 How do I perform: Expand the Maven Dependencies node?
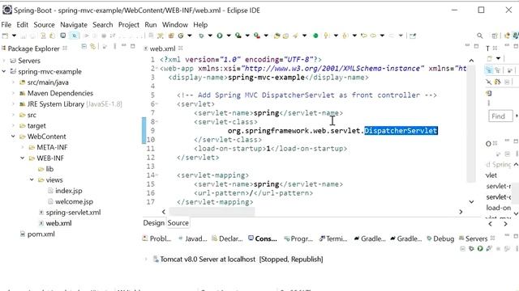pos(13,94)
